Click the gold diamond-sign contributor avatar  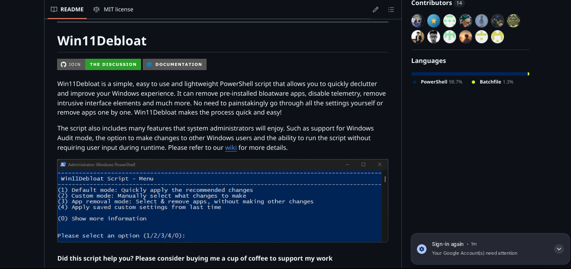tap(513, 21)
